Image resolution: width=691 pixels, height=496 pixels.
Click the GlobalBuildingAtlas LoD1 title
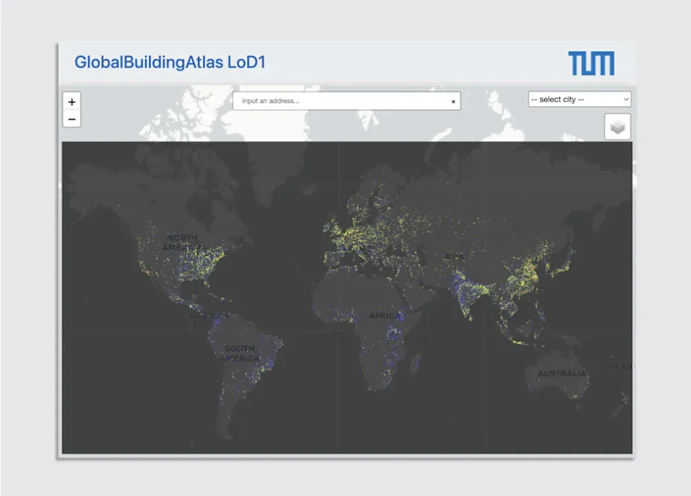coord(170,63)
